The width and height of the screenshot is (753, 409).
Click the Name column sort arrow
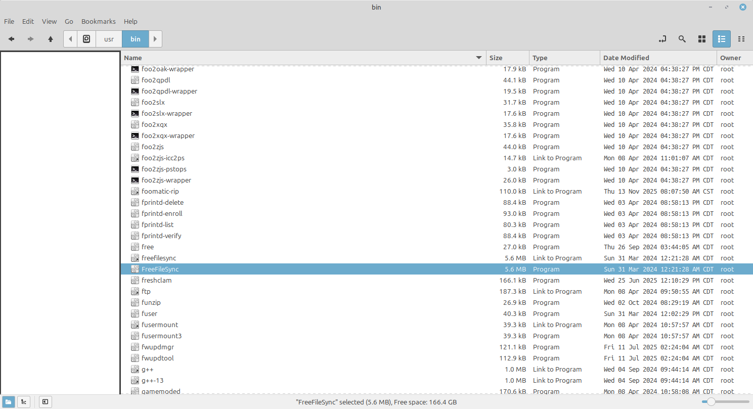(479, 58)
